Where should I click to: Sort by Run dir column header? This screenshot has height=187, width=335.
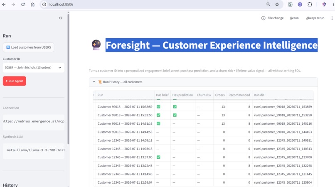point(283,95)
